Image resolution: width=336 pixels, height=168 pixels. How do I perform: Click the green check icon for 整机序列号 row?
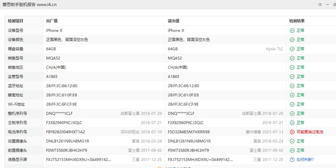pyautogui.click(x=292, y=113)
